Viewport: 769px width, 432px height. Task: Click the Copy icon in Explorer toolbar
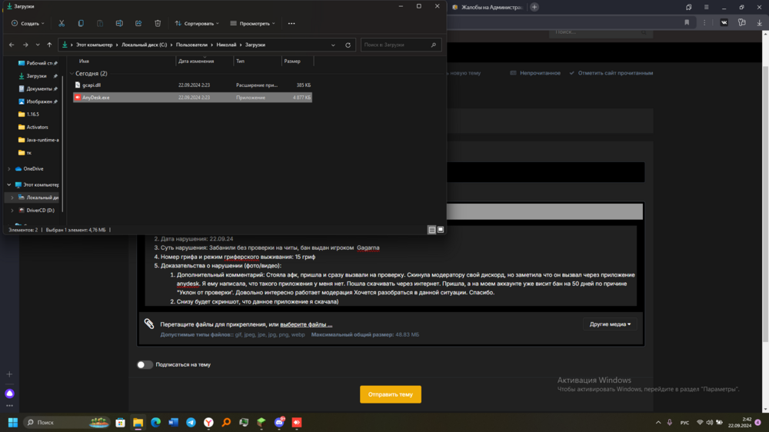click(x=81, y=23)
